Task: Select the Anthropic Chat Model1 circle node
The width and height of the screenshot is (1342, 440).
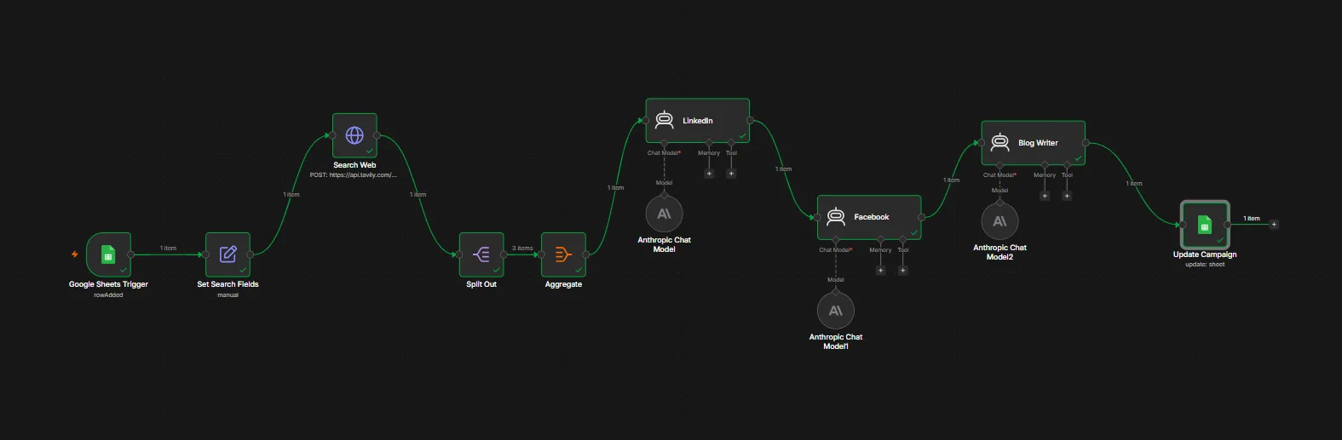Action: pos(836,311)
